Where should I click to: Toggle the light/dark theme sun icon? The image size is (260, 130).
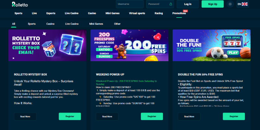click(230, 4)
